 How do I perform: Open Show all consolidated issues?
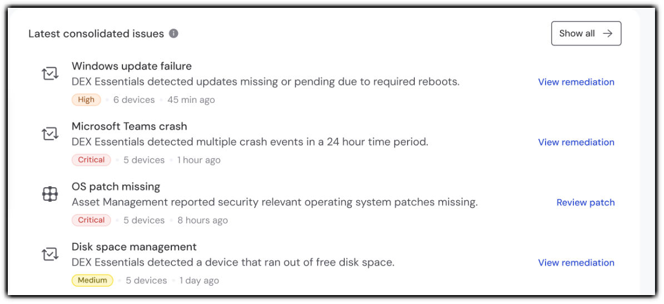[586, 33]
